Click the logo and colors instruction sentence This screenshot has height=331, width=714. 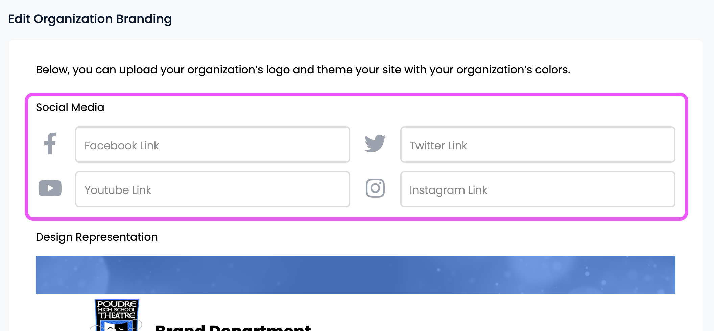click(303, 70)
